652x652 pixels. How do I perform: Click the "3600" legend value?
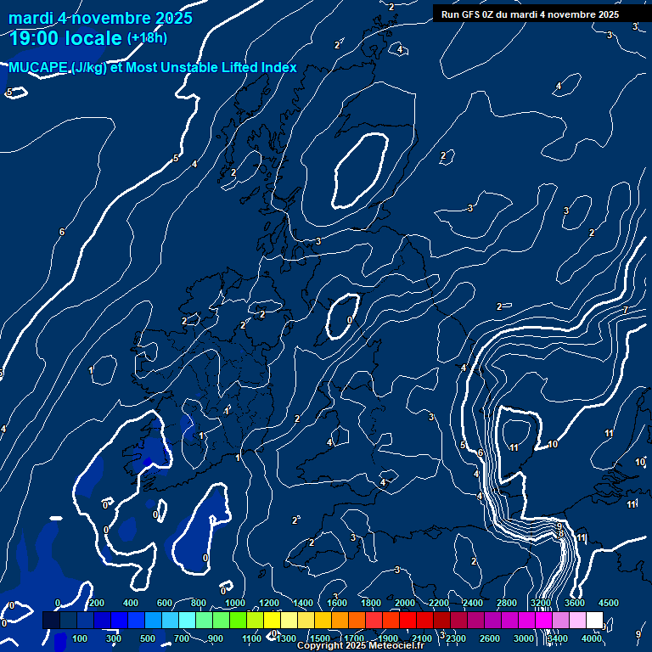[x=574, y=603]
